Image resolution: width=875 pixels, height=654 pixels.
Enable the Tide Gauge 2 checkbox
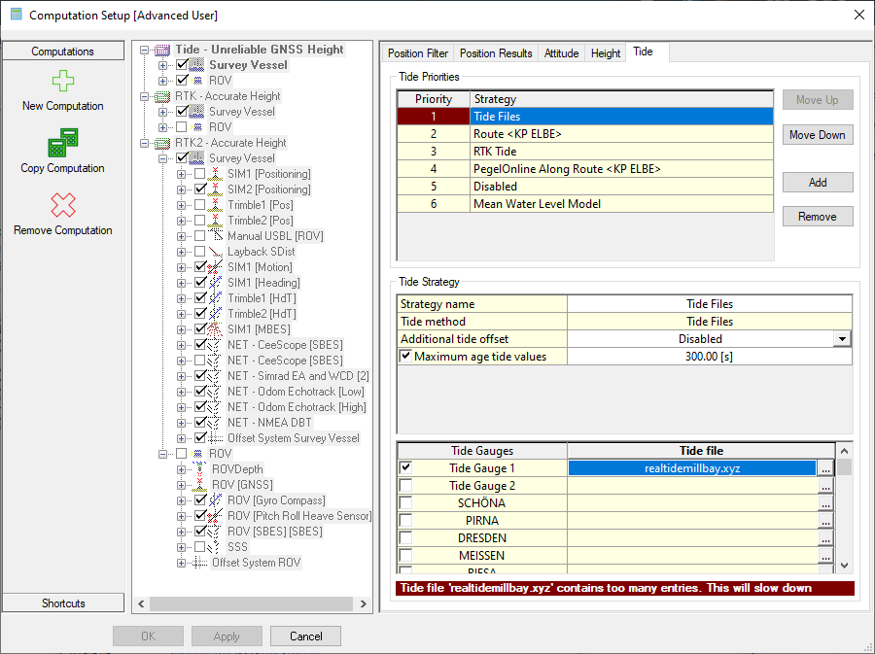point(405,486)
